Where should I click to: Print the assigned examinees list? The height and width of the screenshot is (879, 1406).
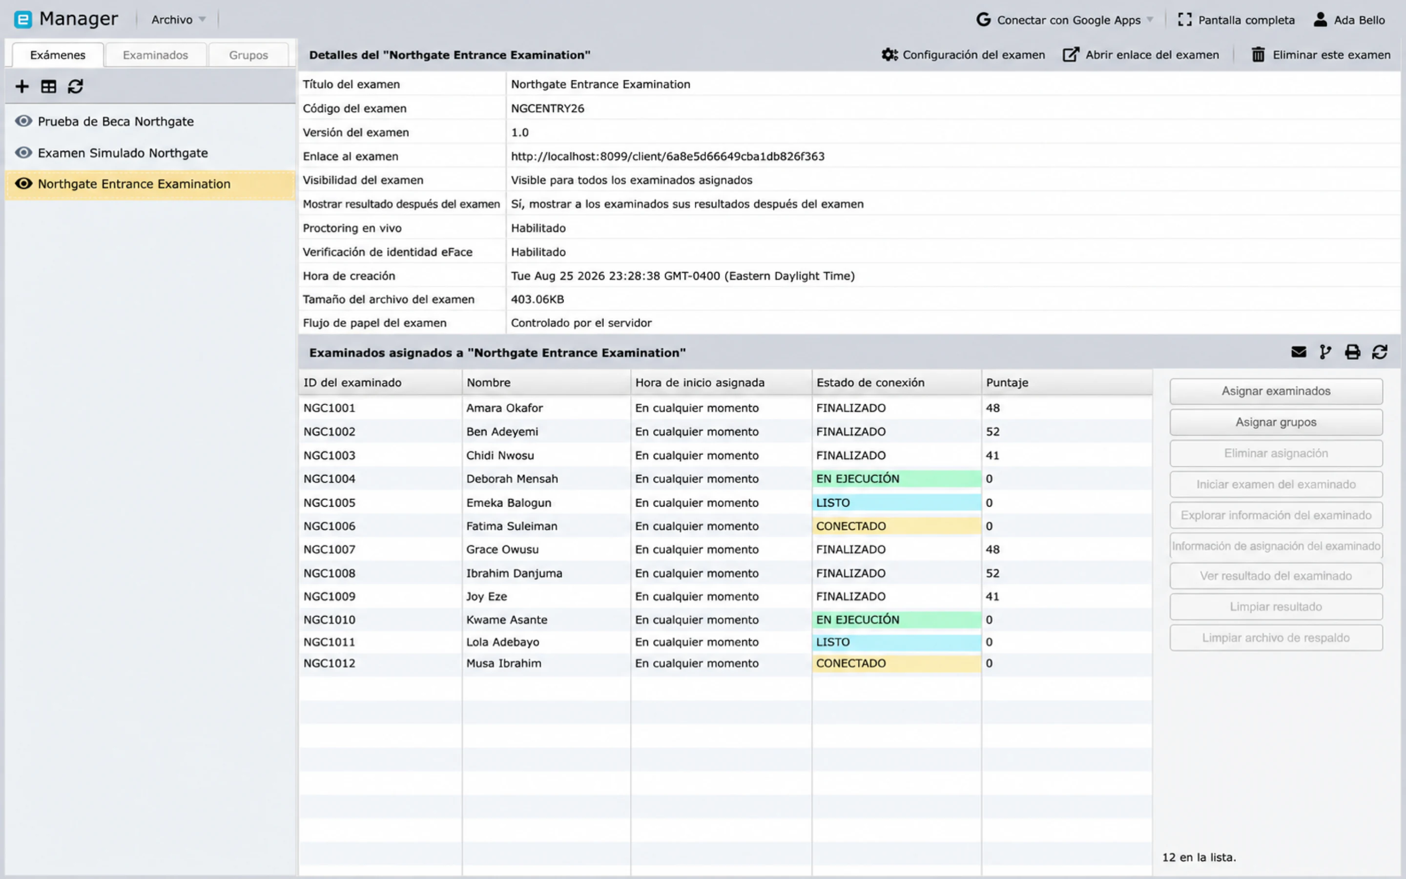point(1353,352)
